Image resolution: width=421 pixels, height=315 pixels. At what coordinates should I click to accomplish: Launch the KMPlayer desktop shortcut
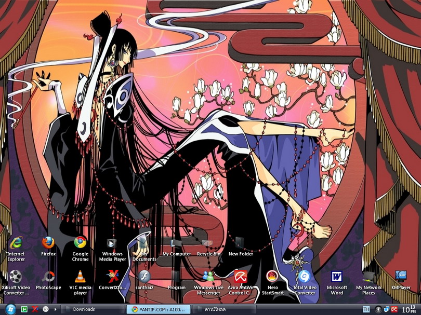[x=401, y=280]
